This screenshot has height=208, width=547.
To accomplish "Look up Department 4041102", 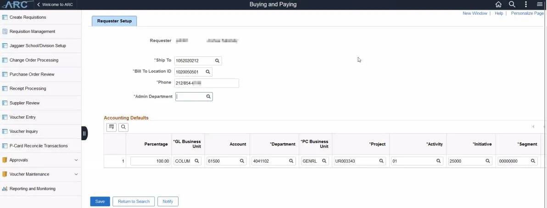I will pyautogui.click(x=291, y=161).
